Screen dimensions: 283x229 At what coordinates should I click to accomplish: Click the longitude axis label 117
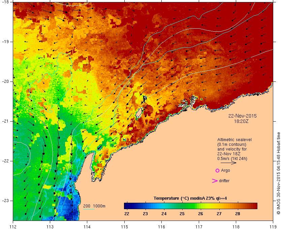point(199,227)
